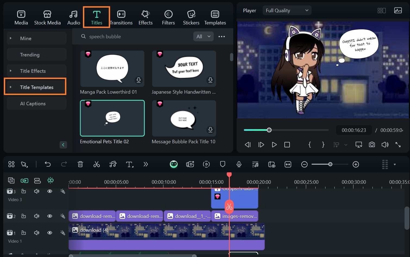The image size is (410, 257).
Task: Record a voiceover with the microphone
Action: tap(239, 164)
